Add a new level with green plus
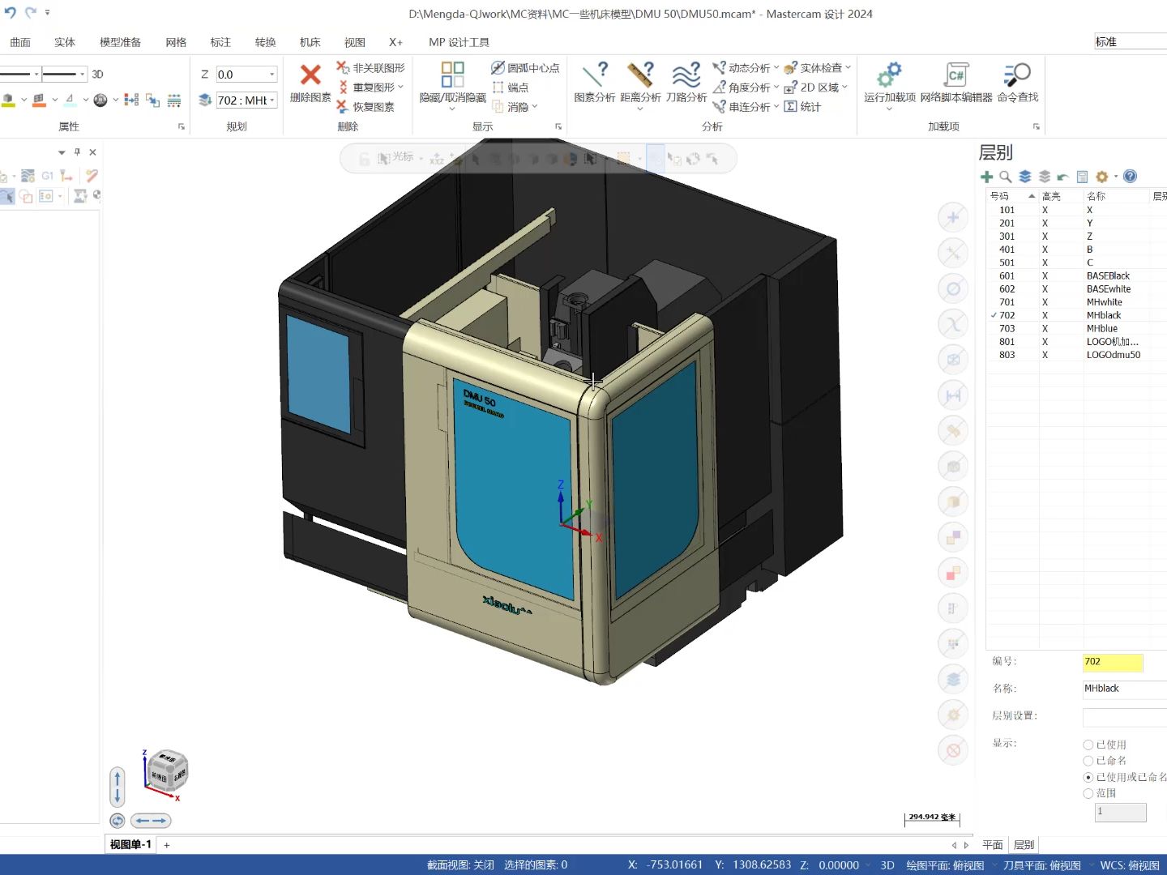This screenshot has width=1167, height=875. coord(986,177)
